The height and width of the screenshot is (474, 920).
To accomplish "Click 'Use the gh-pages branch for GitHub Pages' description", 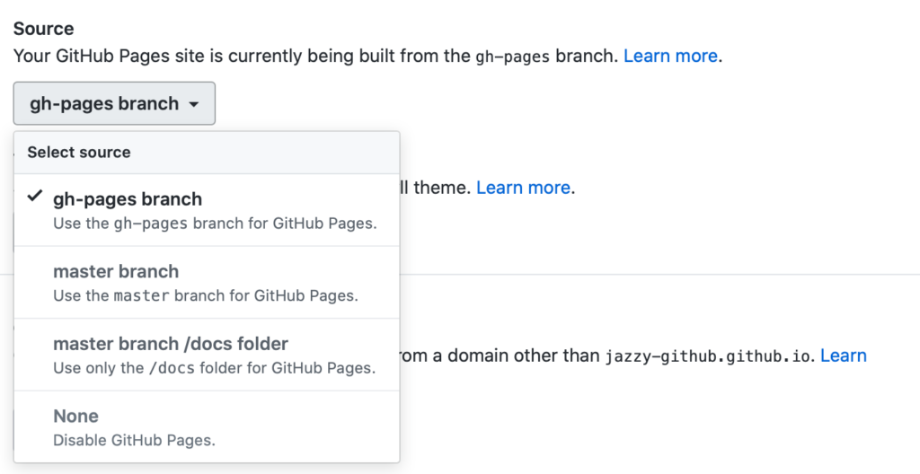I will pos(215,223).
